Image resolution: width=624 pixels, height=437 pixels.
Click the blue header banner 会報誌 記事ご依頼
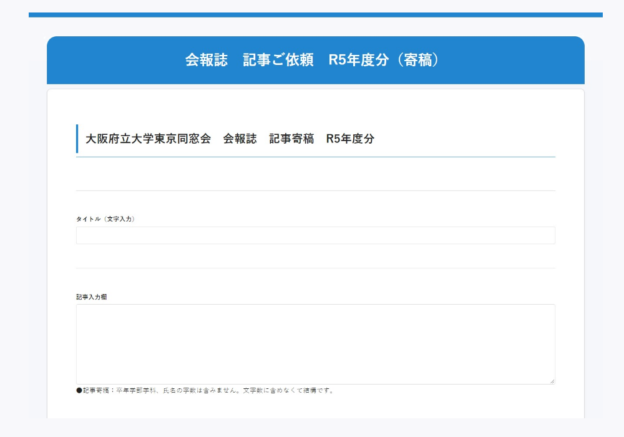pyautogui.click(x=250, y=60)
